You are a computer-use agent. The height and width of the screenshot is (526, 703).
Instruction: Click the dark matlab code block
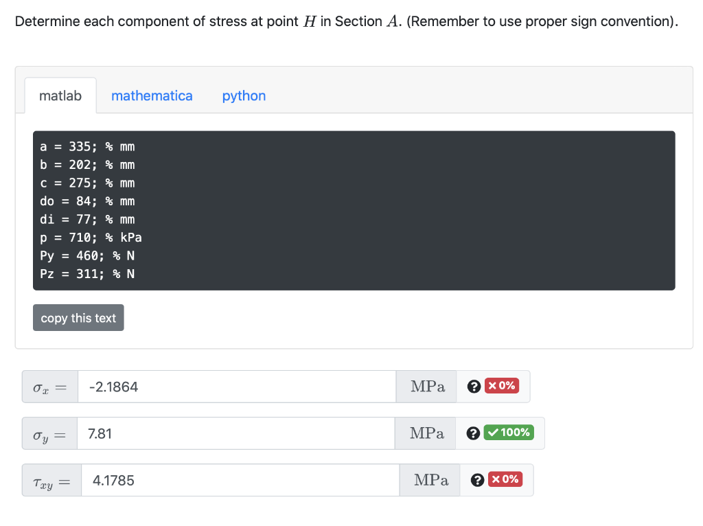pos(354,210)
